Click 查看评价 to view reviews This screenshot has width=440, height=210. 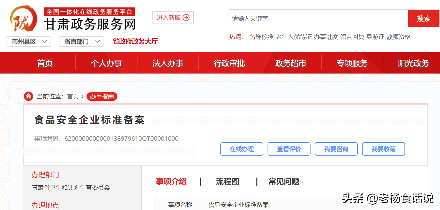coord(289,149)
